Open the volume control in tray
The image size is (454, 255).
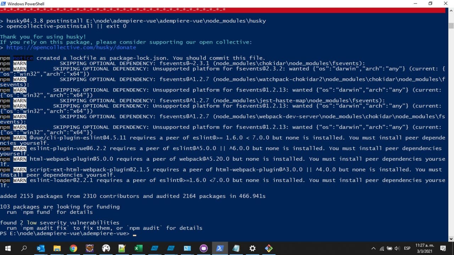click(x=397, y=248)
